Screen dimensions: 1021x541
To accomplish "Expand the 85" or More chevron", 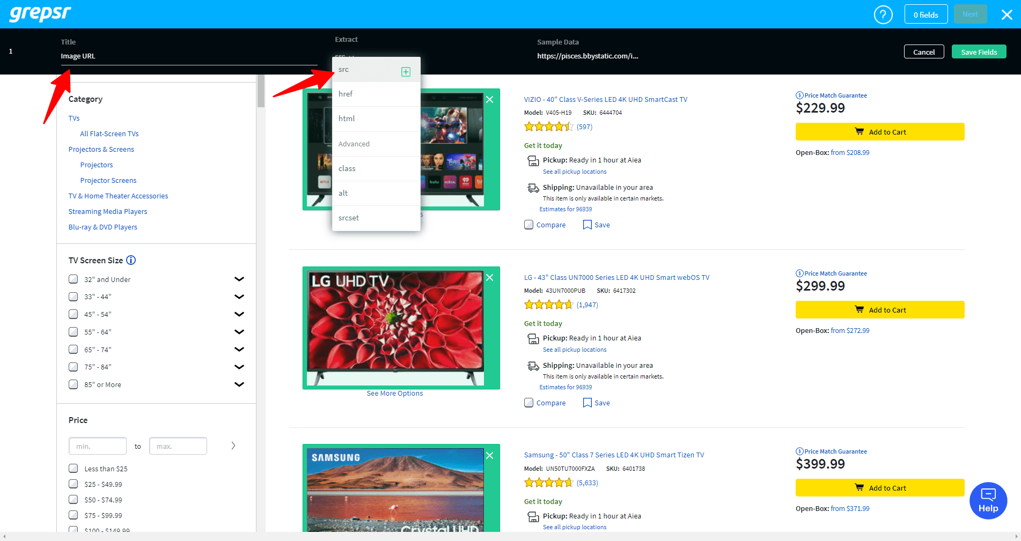I will [x=239, y=384].
